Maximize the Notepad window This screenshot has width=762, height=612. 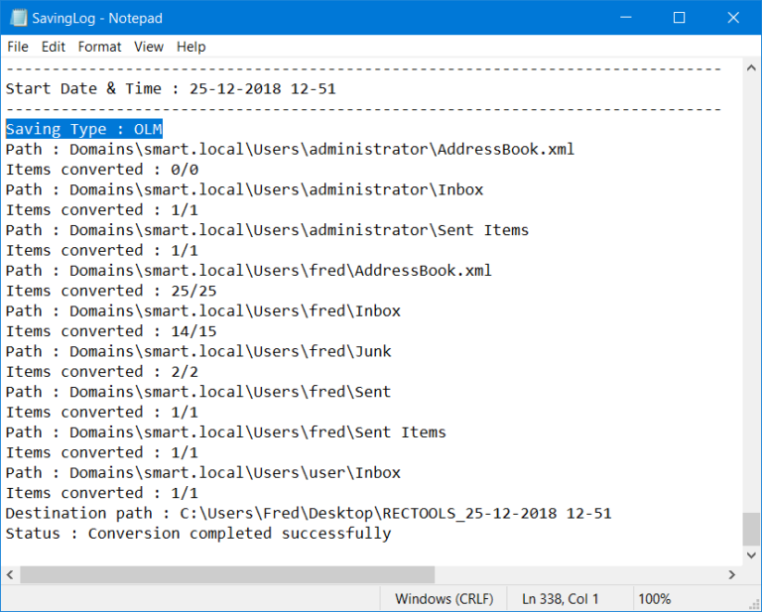[680, 18]
